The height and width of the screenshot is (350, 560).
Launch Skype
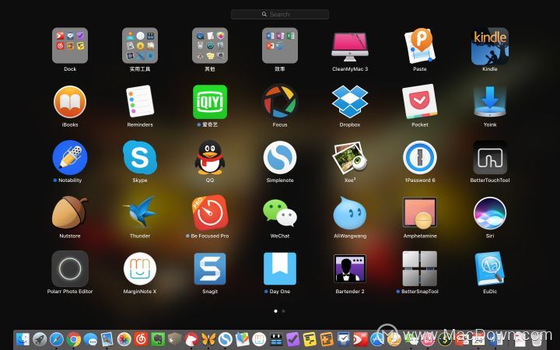(x=140, y=157)
